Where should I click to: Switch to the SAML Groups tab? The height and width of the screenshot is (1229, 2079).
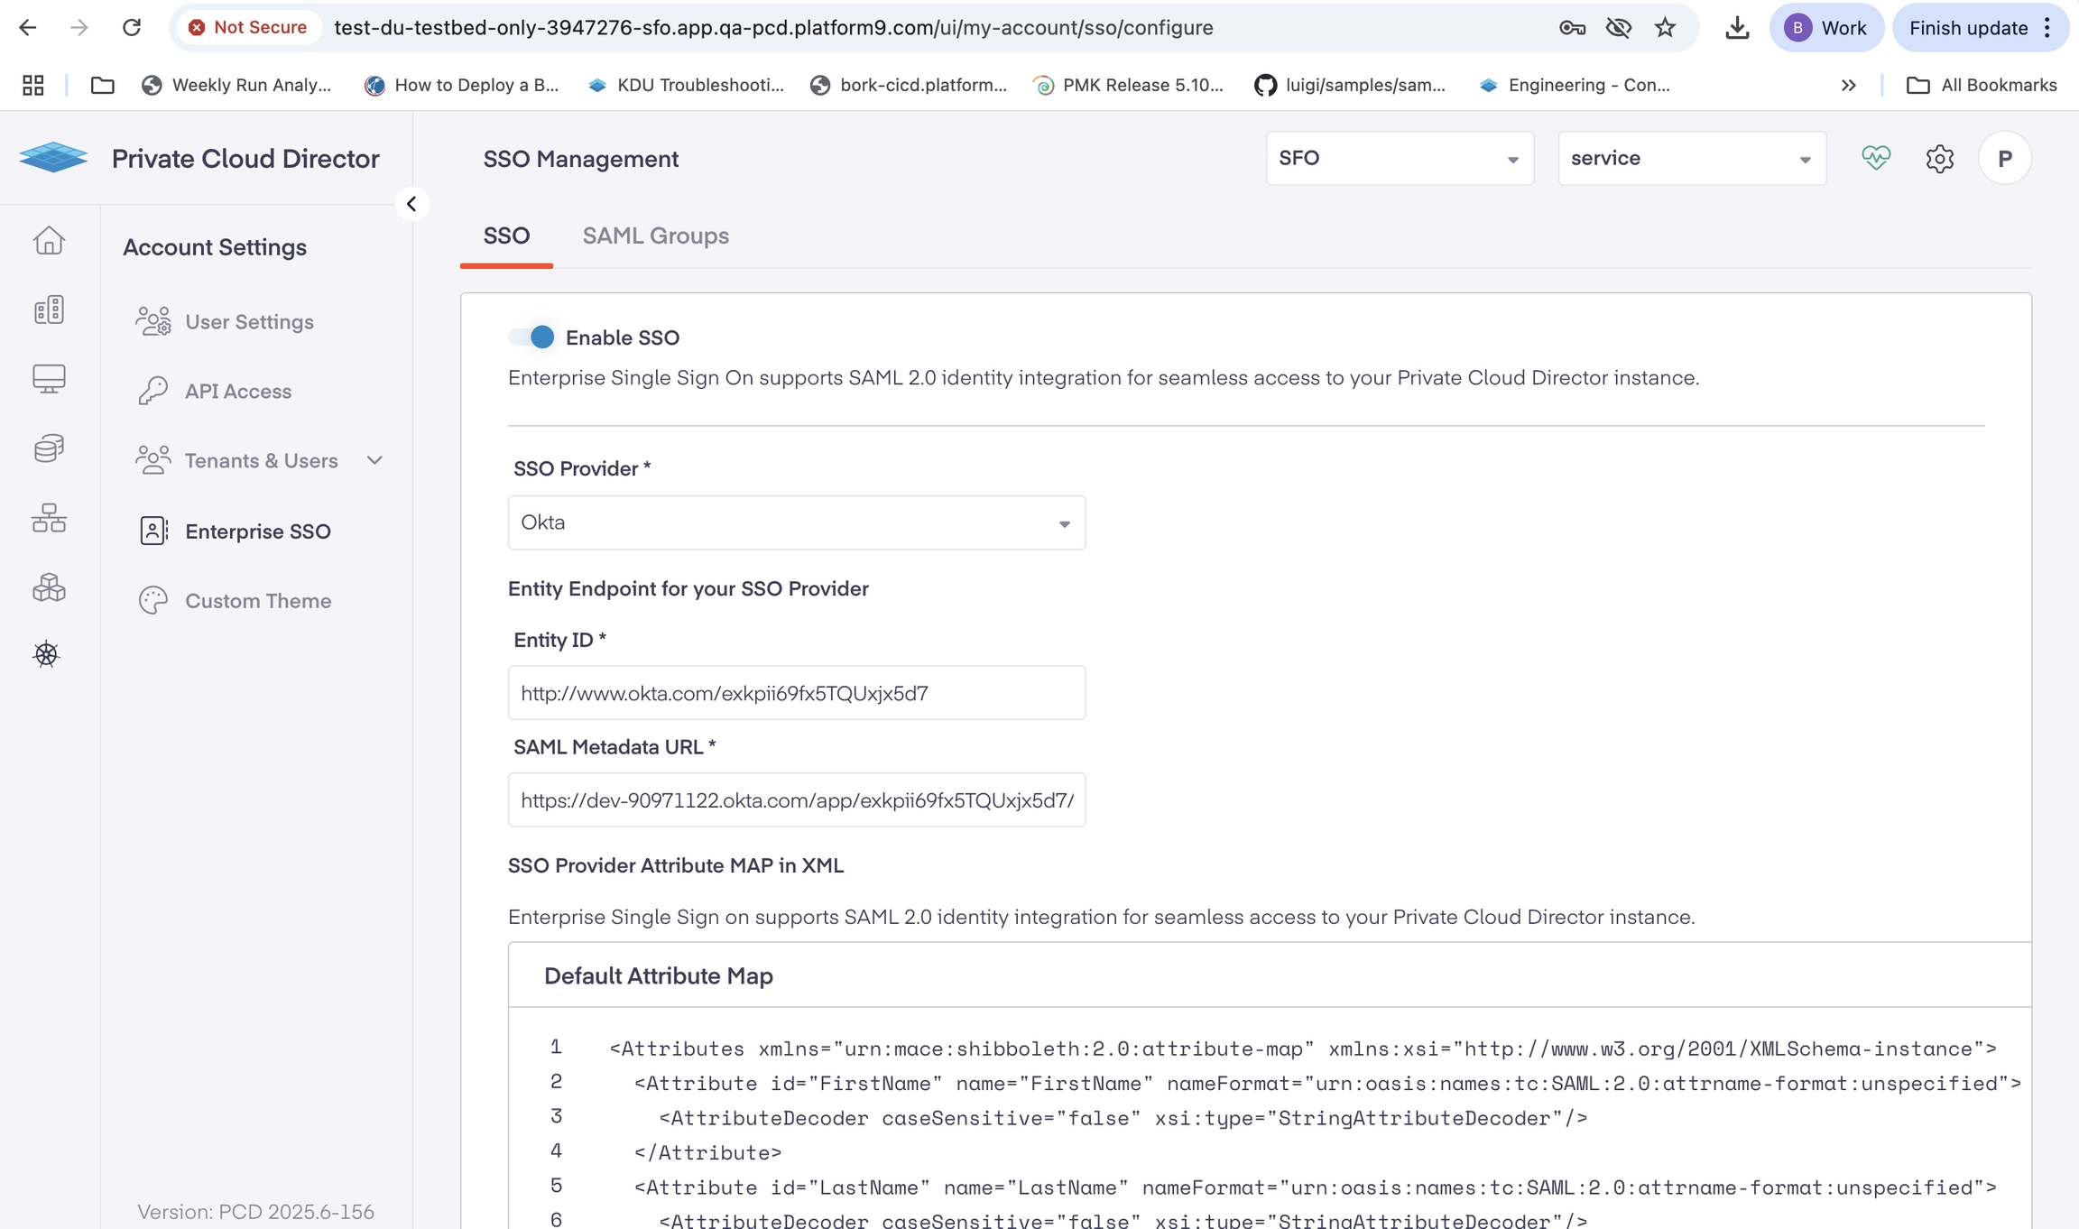655,236
